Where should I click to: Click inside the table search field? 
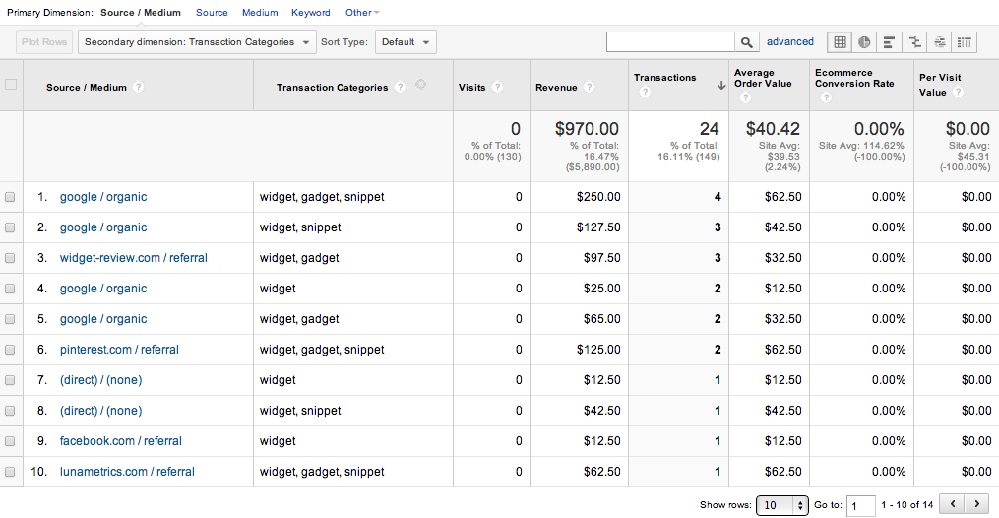pos(670,42)
